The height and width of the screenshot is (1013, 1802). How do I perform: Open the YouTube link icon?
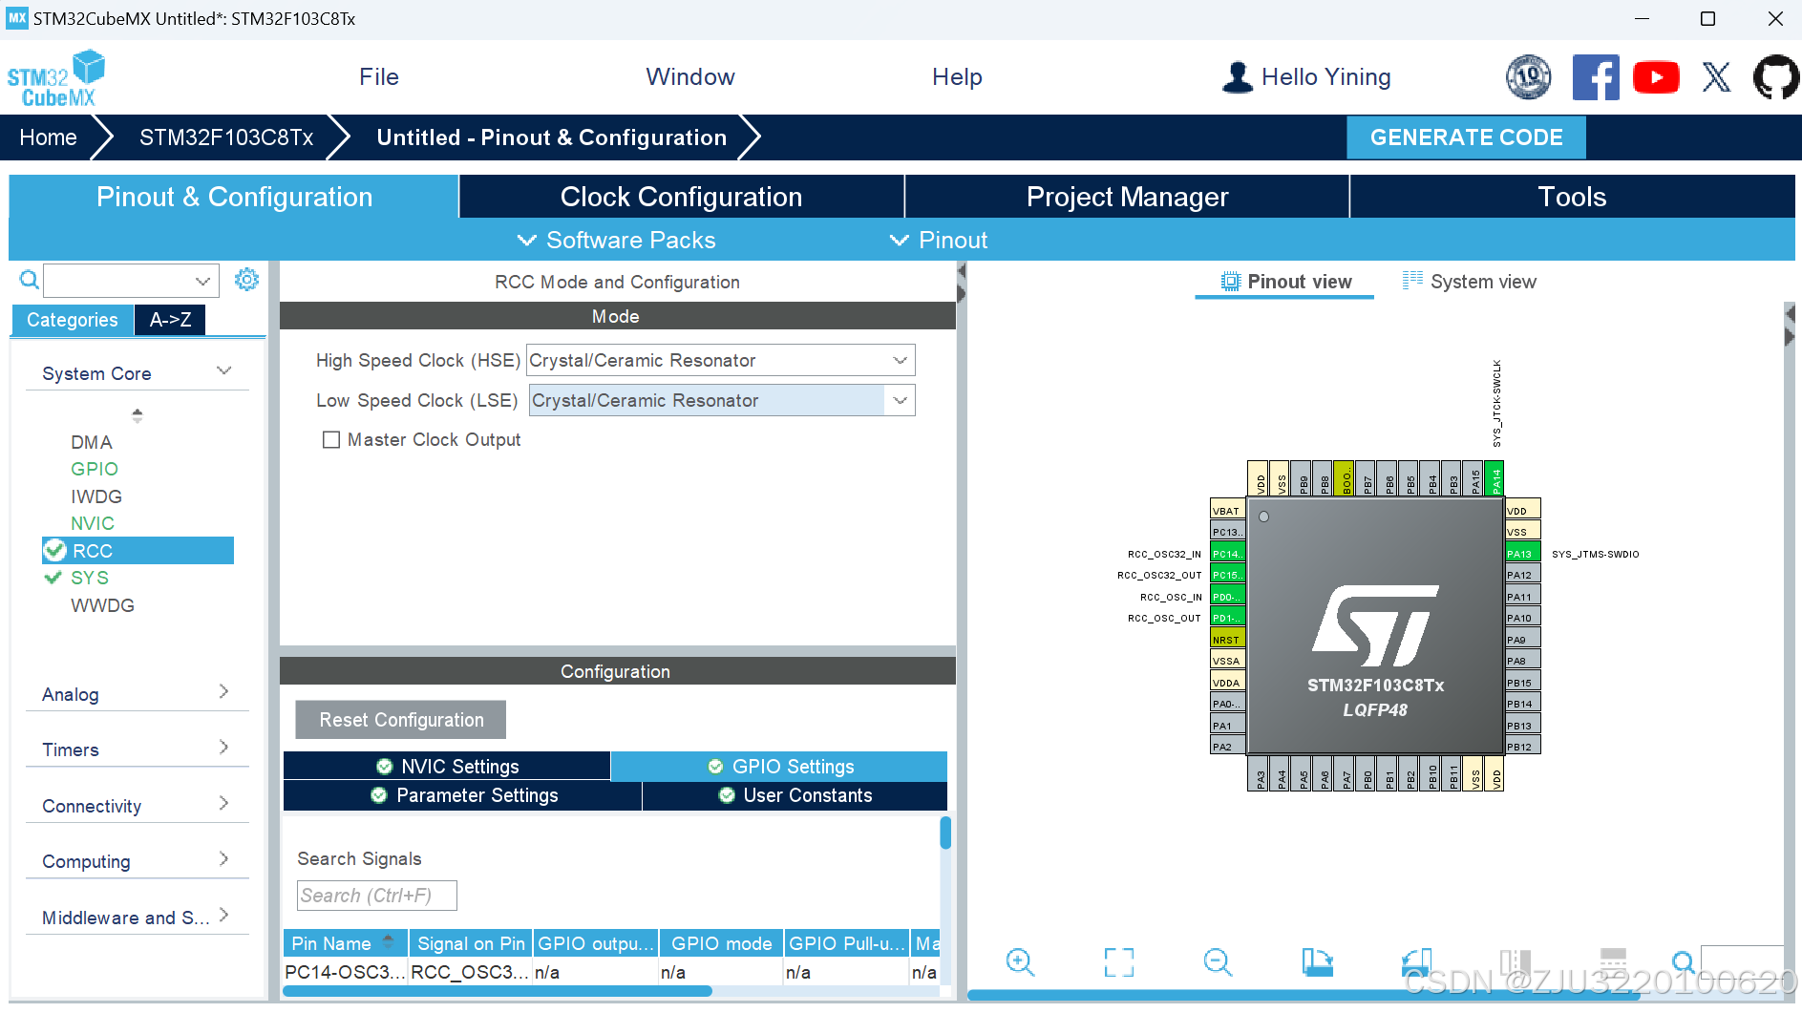click(1656, 77)
